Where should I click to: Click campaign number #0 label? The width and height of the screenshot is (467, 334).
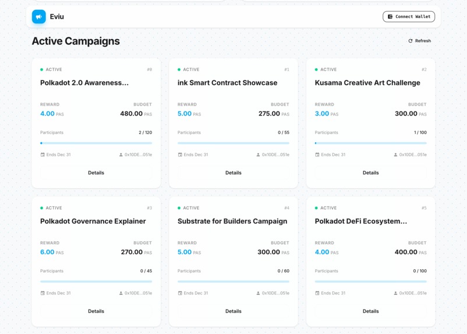(149, 69)
